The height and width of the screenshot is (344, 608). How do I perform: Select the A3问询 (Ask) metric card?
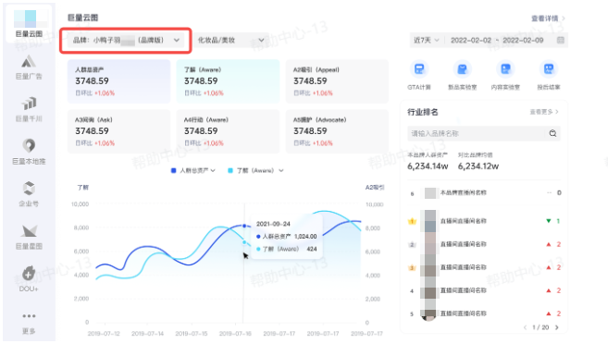[118, 131]
